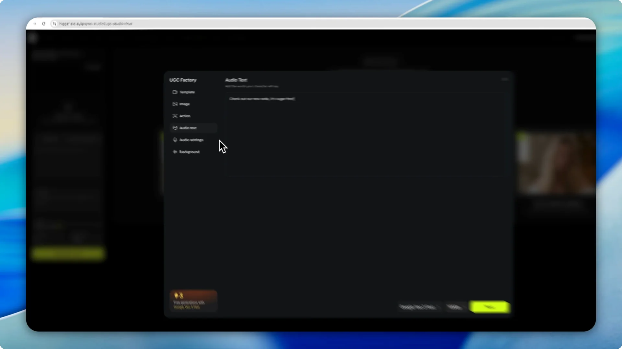Select the Image picture icon
Image resolution: width=622 pixels, height=349 pixels.
175,104
